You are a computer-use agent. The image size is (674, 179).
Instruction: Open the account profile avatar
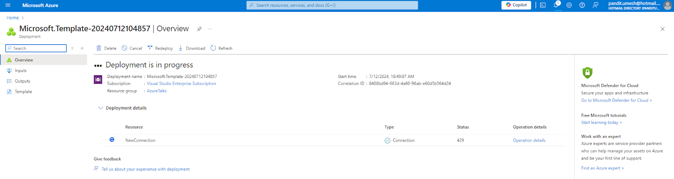(x=668, y=5)
